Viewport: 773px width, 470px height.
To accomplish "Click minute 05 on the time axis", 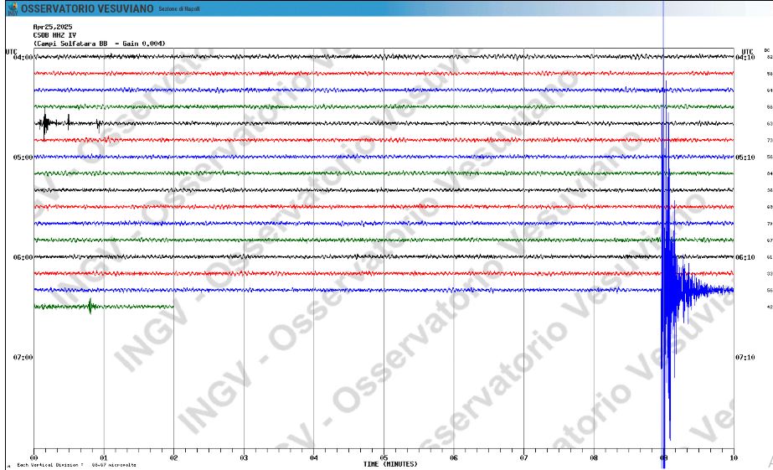I will pos(384,457).
